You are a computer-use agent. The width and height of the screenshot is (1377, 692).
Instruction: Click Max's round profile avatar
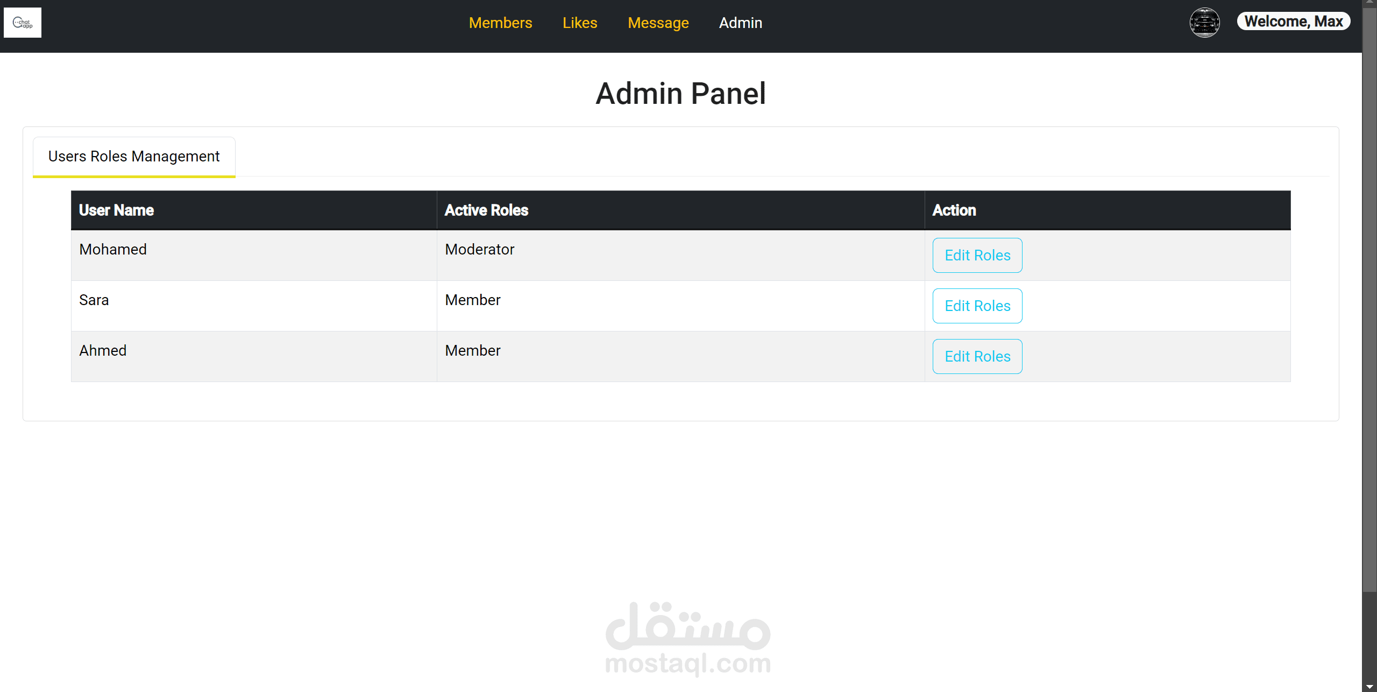point(1204,23)
